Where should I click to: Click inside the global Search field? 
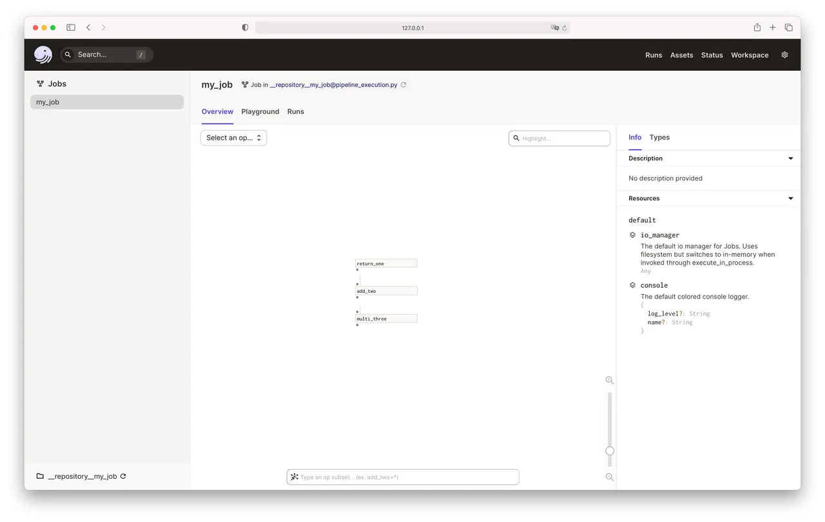pyautogui.click(x=107, y=55)
